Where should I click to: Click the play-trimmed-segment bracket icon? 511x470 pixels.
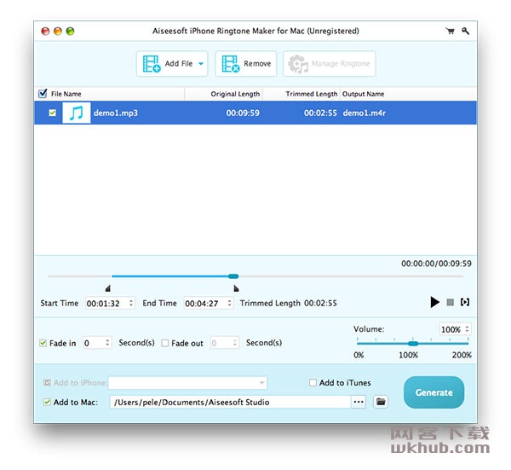[465, 302]
